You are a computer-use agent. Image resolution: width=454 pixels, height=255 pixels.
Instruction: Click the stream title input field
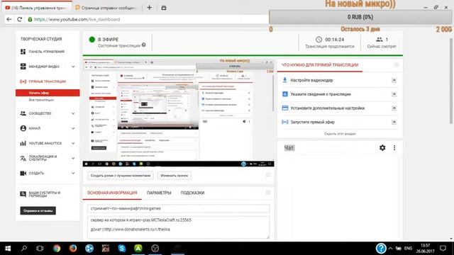pyautogui.click(x=178, y=208)
